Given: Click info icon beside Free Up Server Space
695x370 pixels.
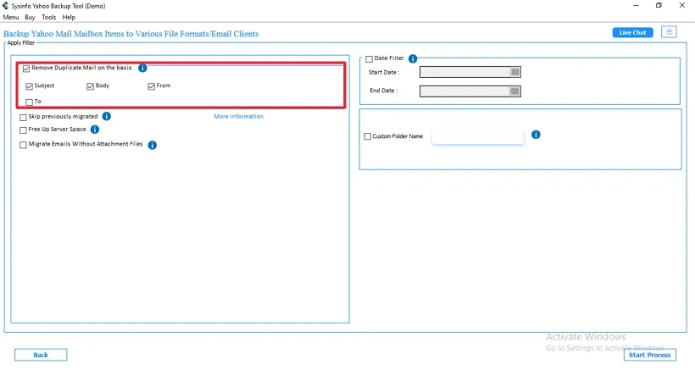Looking at the screenshot, I should [95, 130].
